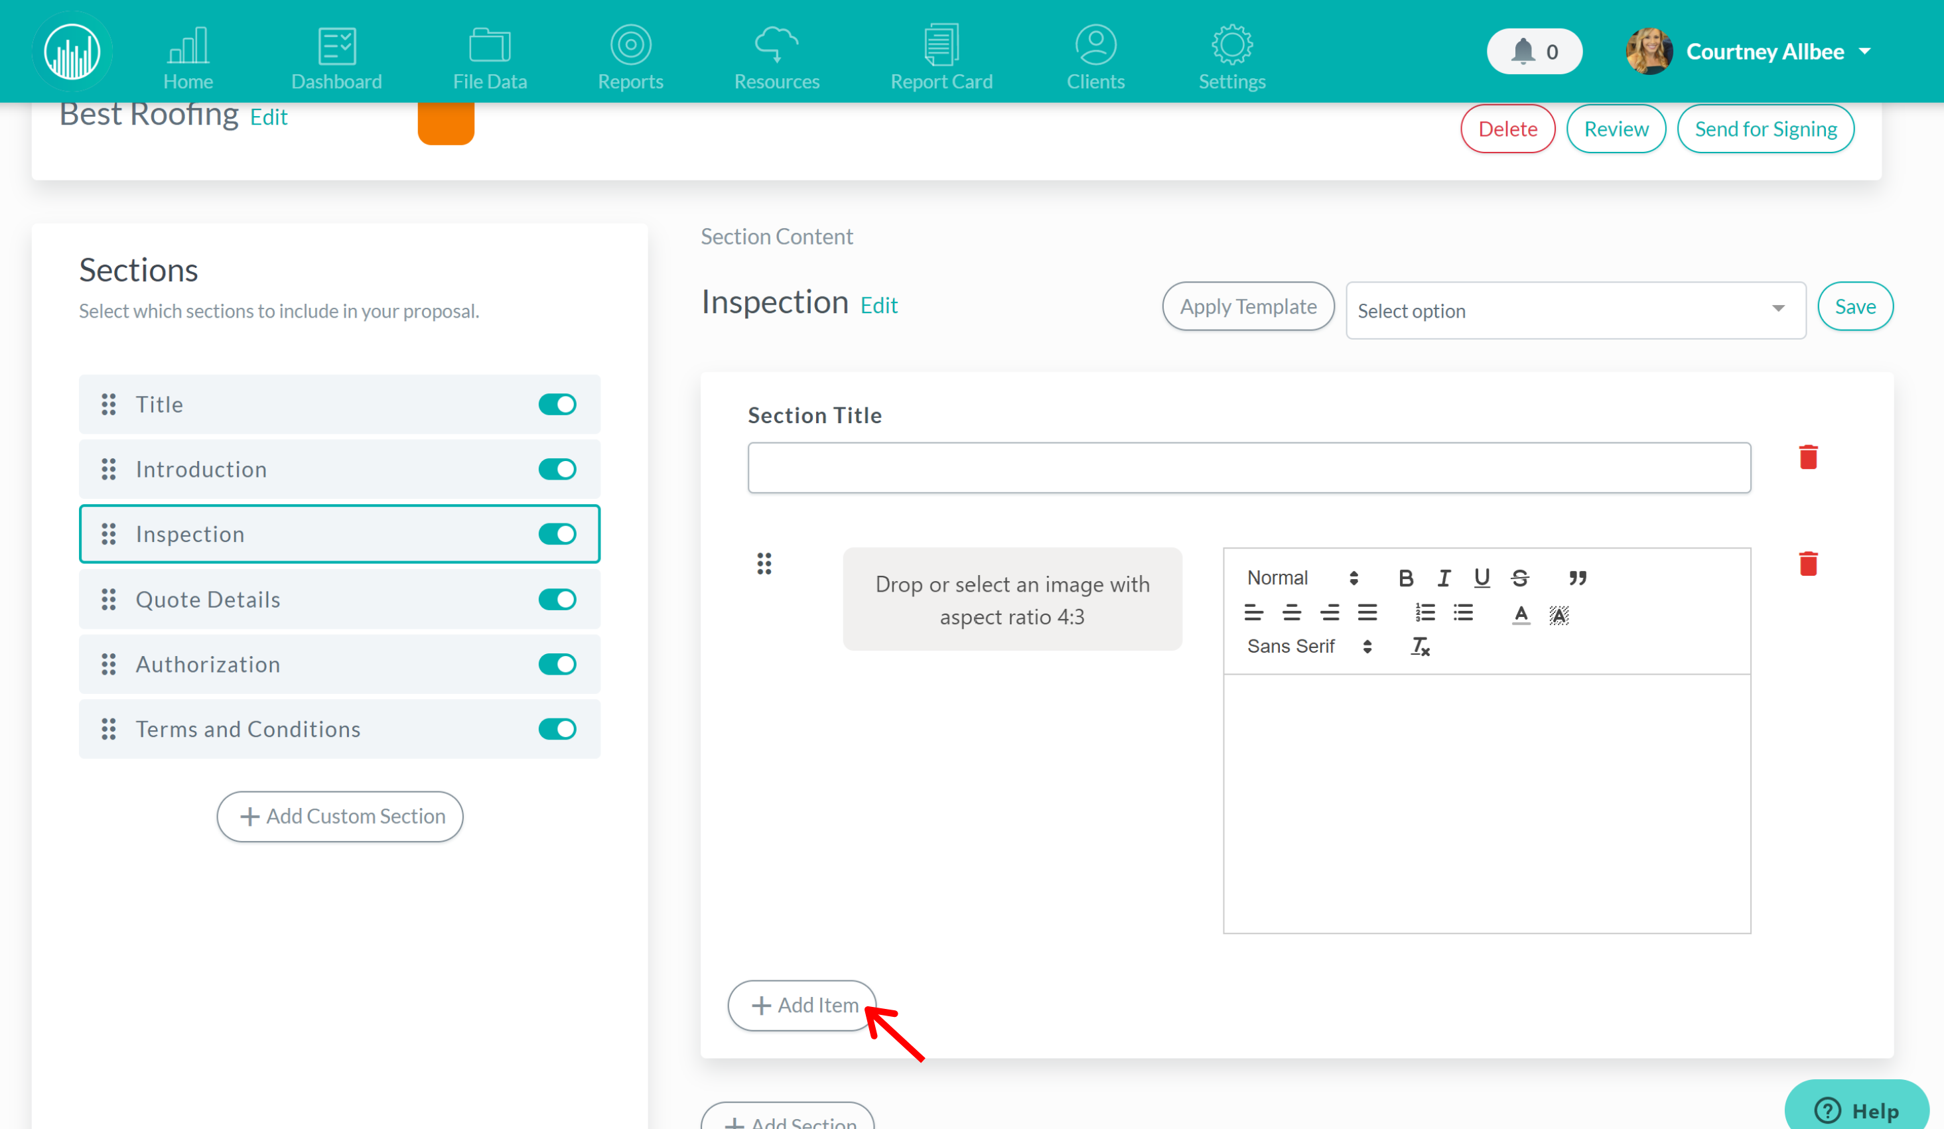Screen dimensions: 1944x1129
Task: Open the Sans Serif font dropdown
Action: click(x=1309, y=646)
